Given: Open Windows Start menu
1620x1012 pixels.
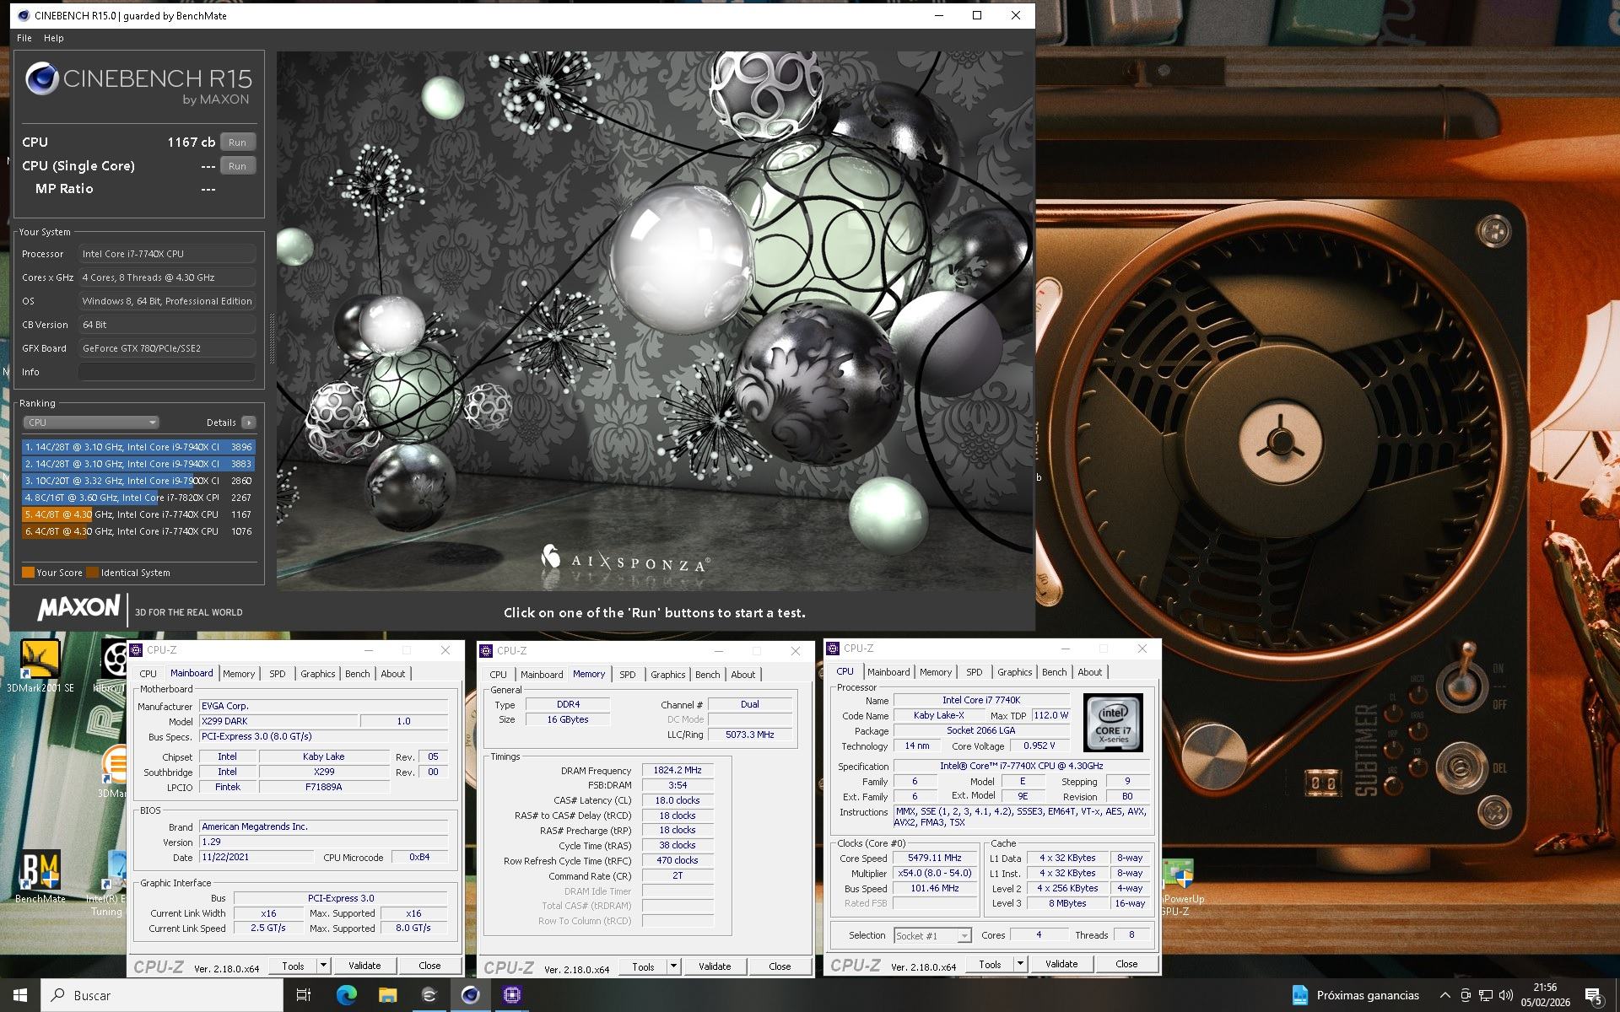Looking at the screenshot, I should tap(20, 995).
